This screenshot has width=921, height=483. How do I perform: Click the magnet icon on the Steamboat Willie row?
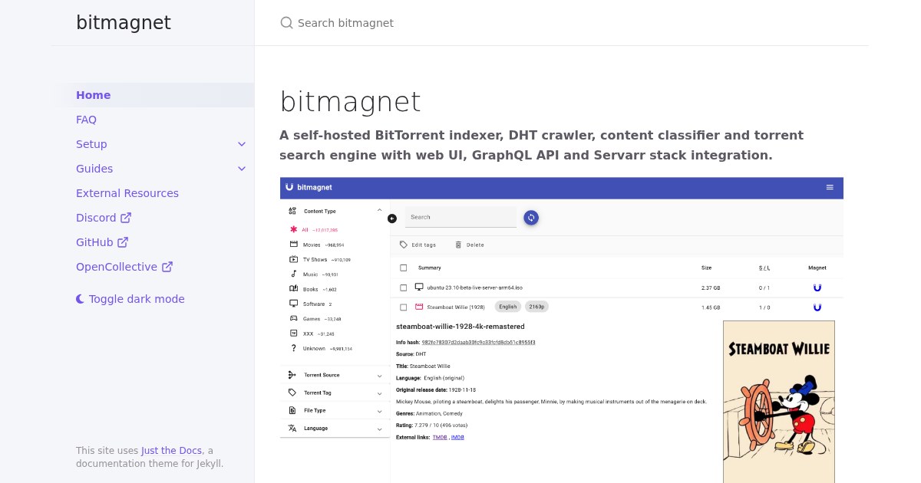coord(817,307)
